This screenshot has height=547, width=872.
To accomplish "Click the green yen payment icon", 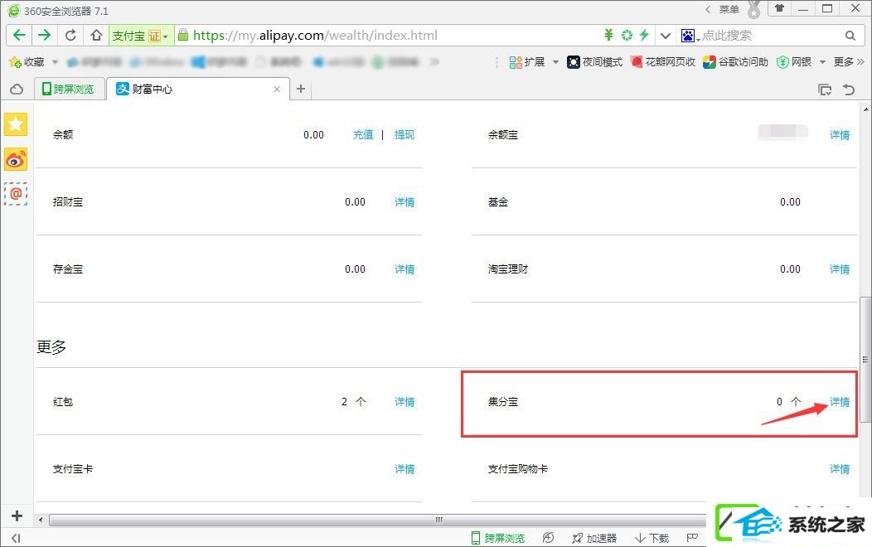I will (x=609, y=35).
